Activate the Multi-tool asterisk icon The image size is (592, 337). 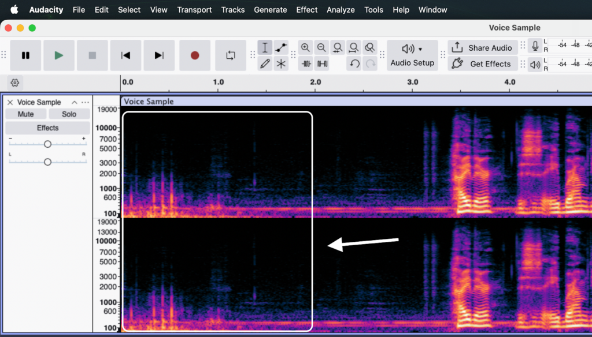pos(281,64)
